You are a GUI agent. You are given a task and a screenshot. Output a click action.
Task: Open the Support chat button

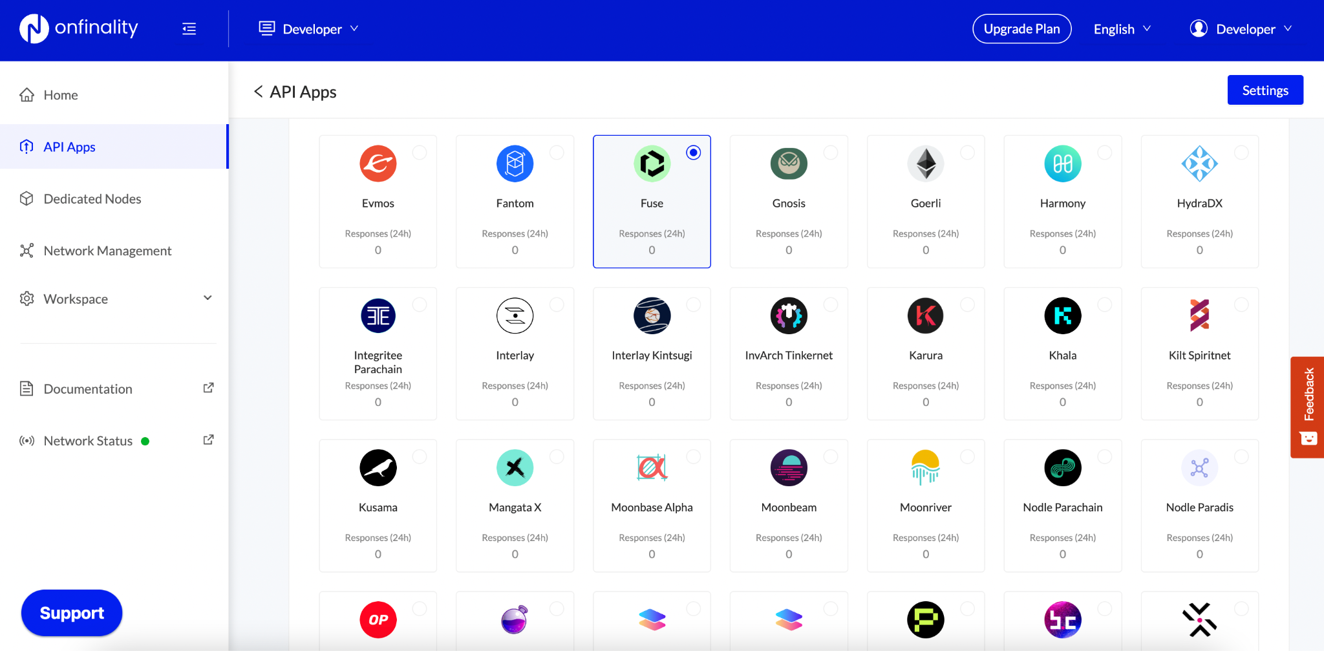72,613
